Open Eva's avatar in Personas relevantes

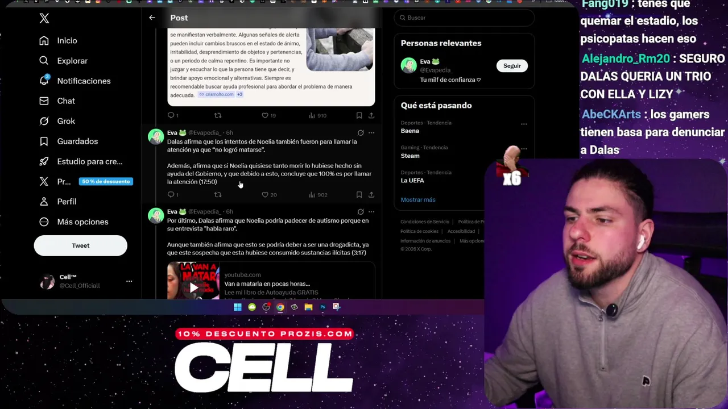(408, 65)
